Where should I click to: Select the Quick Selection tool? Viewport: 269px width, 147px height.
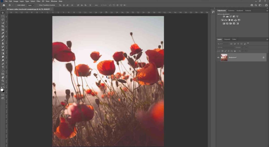pyautogui.click(x=3, y=23)
